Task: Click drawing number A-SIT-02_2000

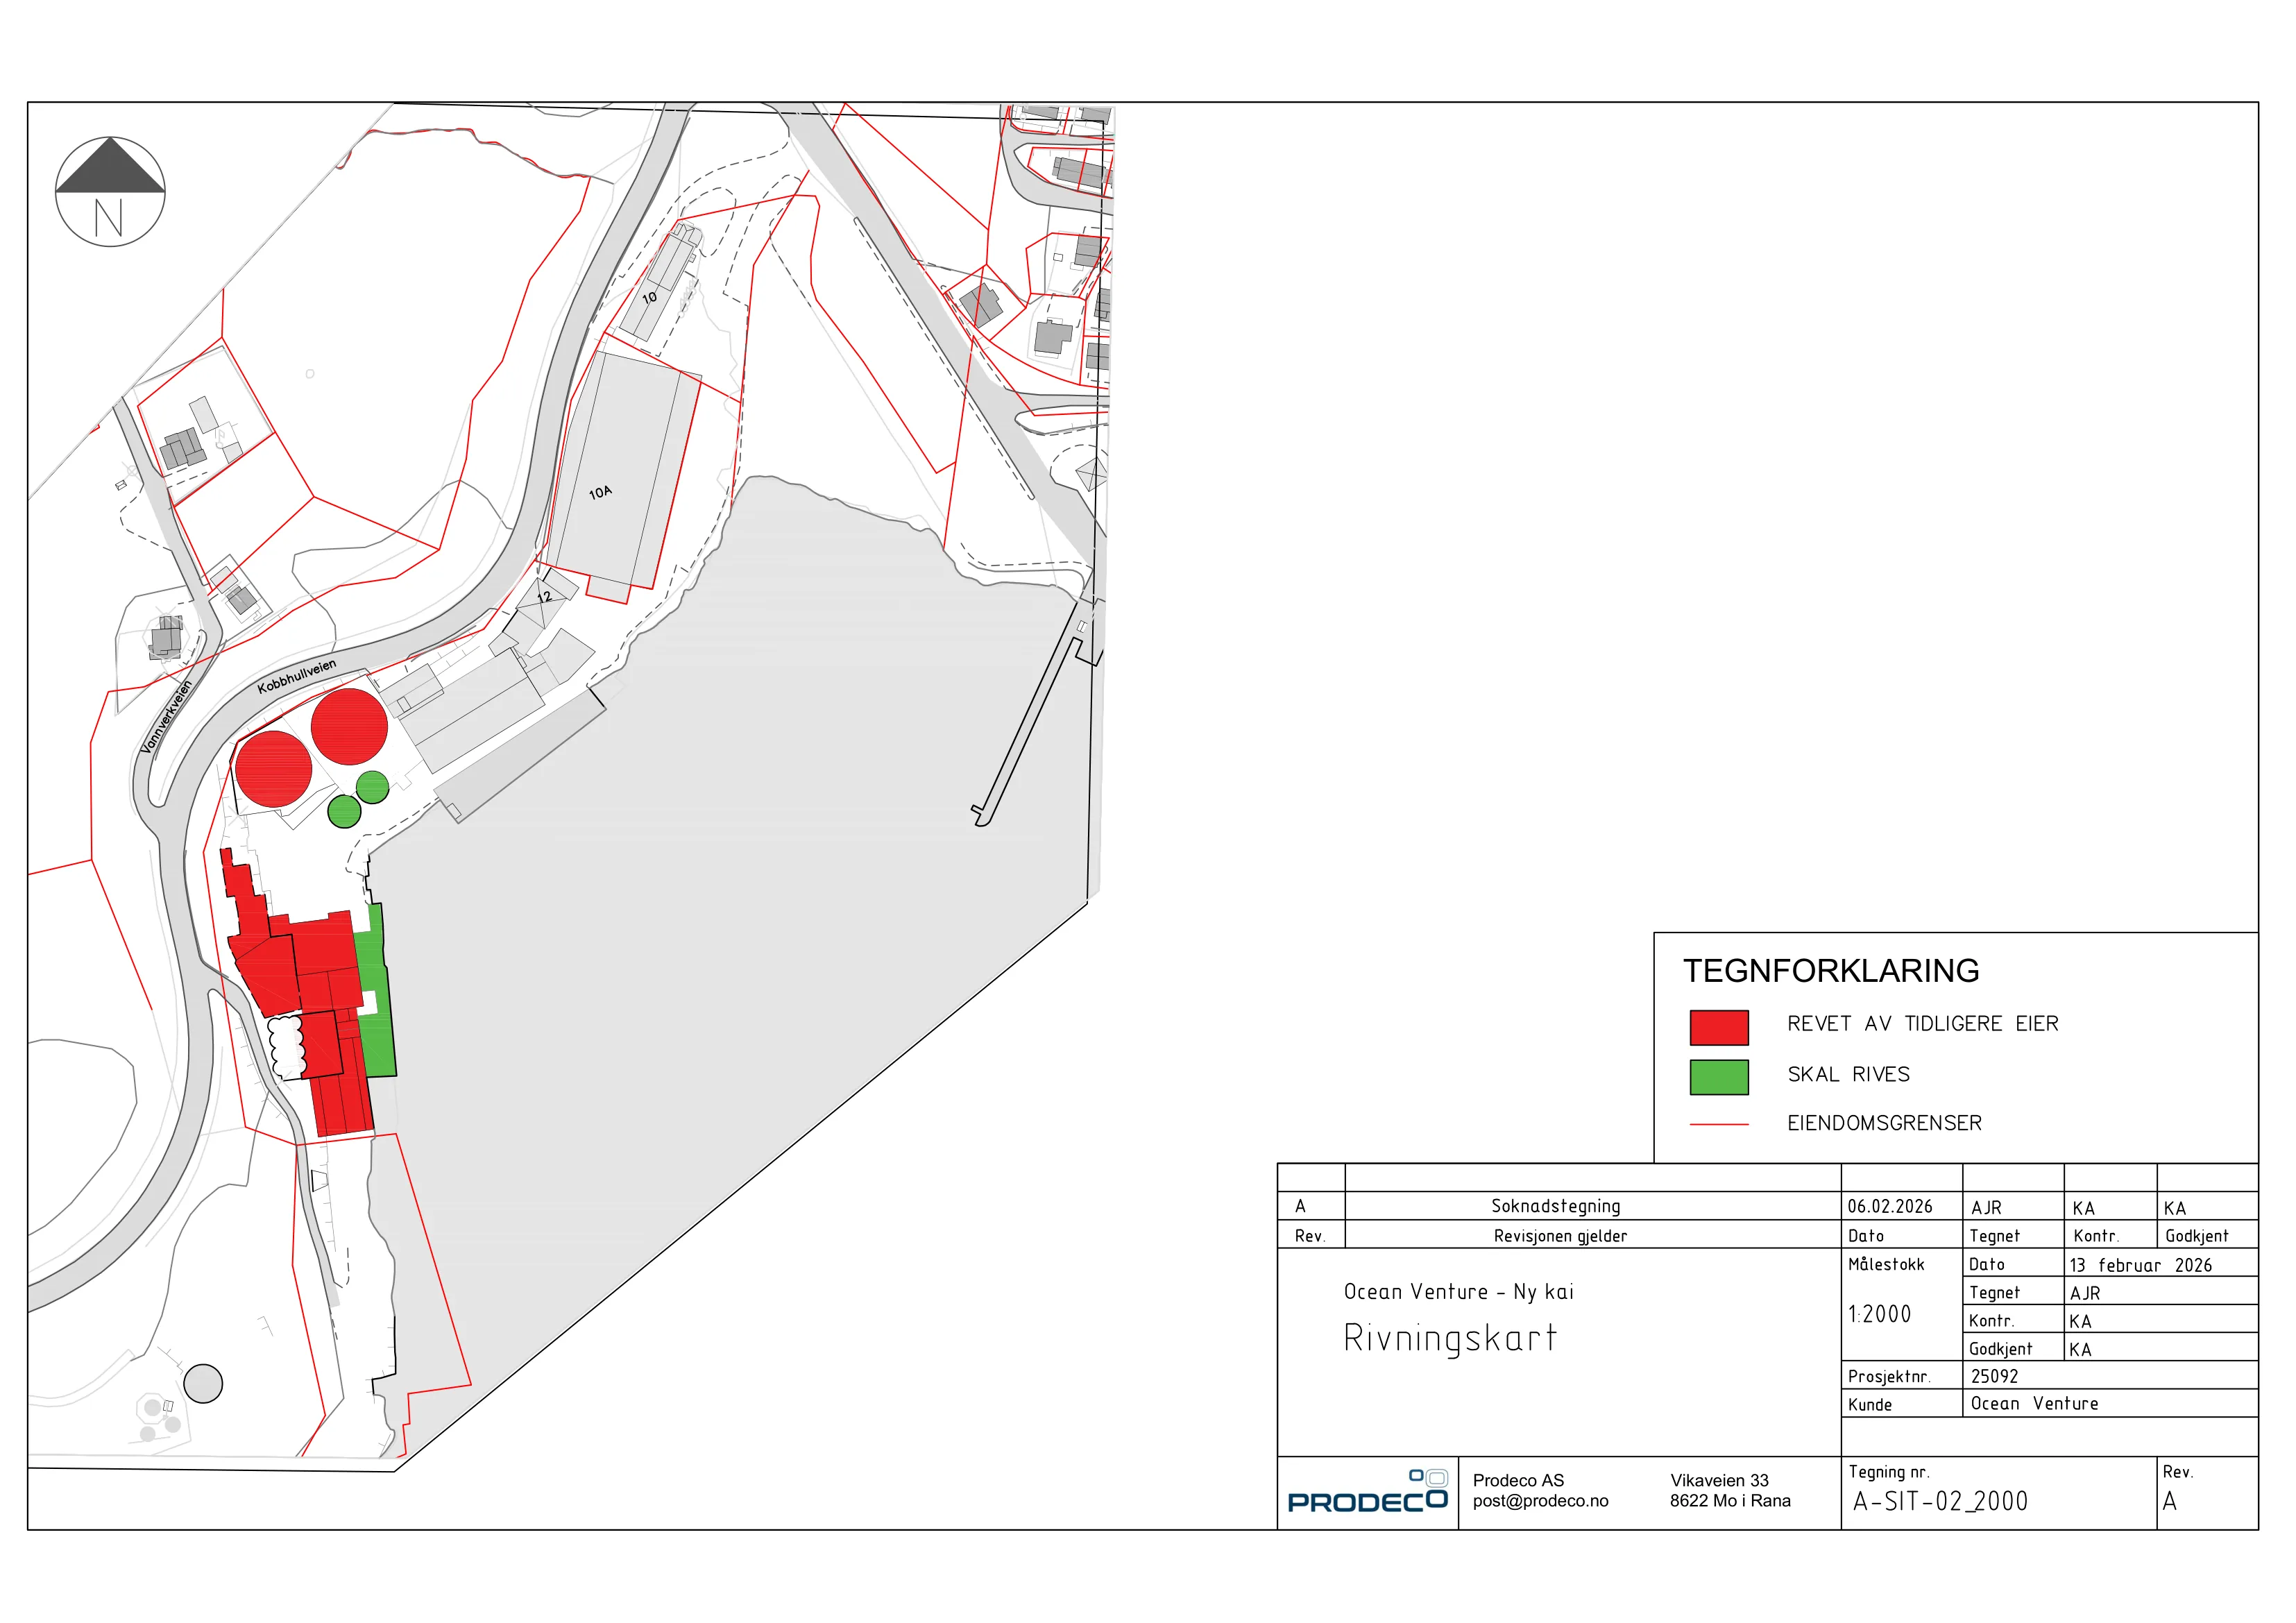Action: [x=1940, y=1502]
